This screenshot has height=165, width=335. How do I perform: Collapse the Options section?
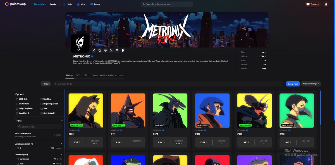61,94
